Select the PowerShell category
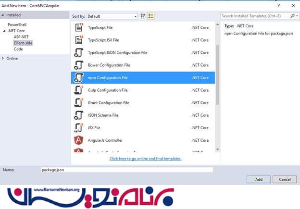 tap(17, 24)
